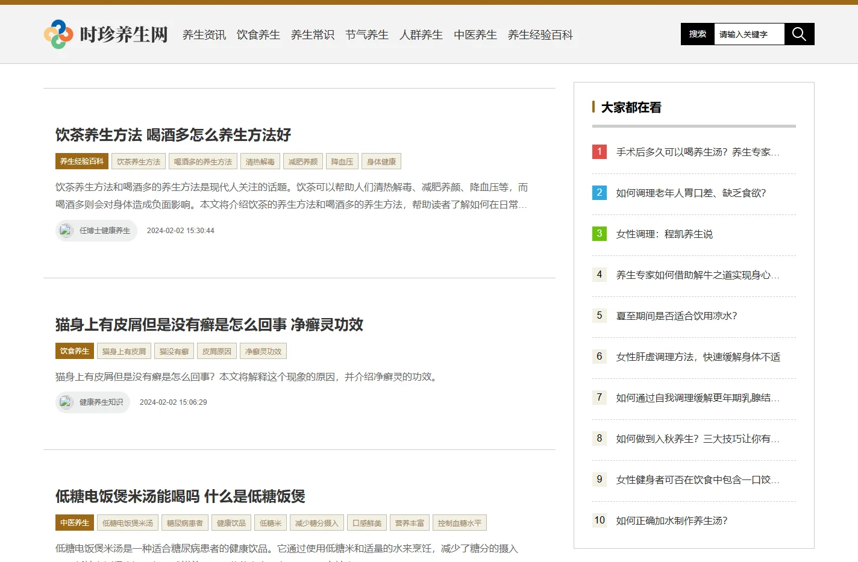858x562 pixels.
Task: Click the timestamp 2024-02-02 15:30:44
Action: pos(181,231)
